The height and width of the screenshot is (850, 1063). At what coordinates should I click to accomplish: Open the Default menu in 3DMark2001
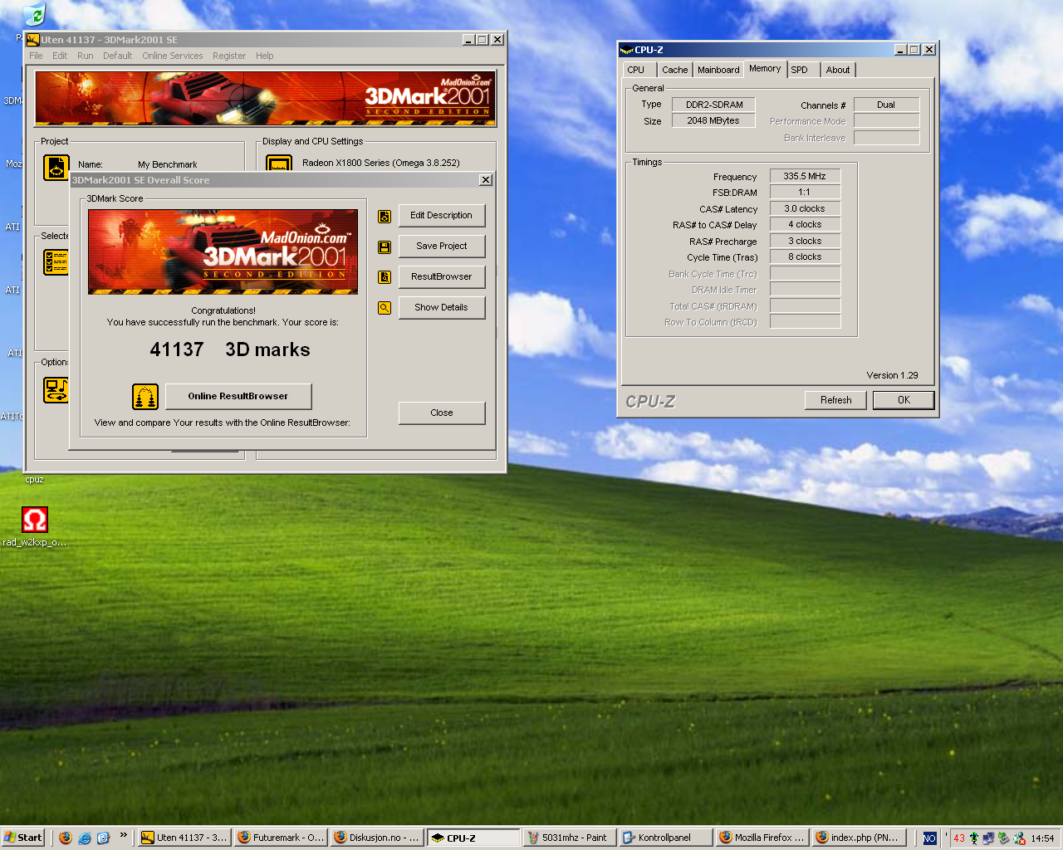[x=117, y=56]
